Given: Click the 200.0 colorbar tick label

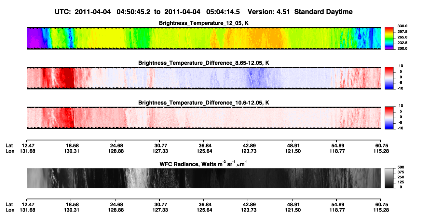Looking at the screenshot, I should tap(402, 48).
